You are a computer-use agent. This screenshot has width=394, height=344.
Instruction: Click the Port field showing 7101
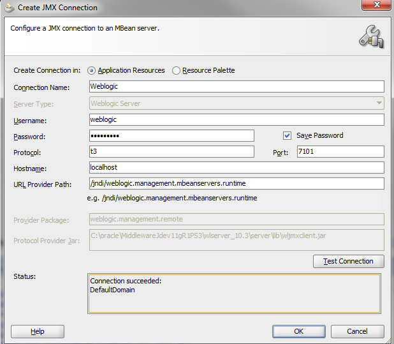click(340, 152)
